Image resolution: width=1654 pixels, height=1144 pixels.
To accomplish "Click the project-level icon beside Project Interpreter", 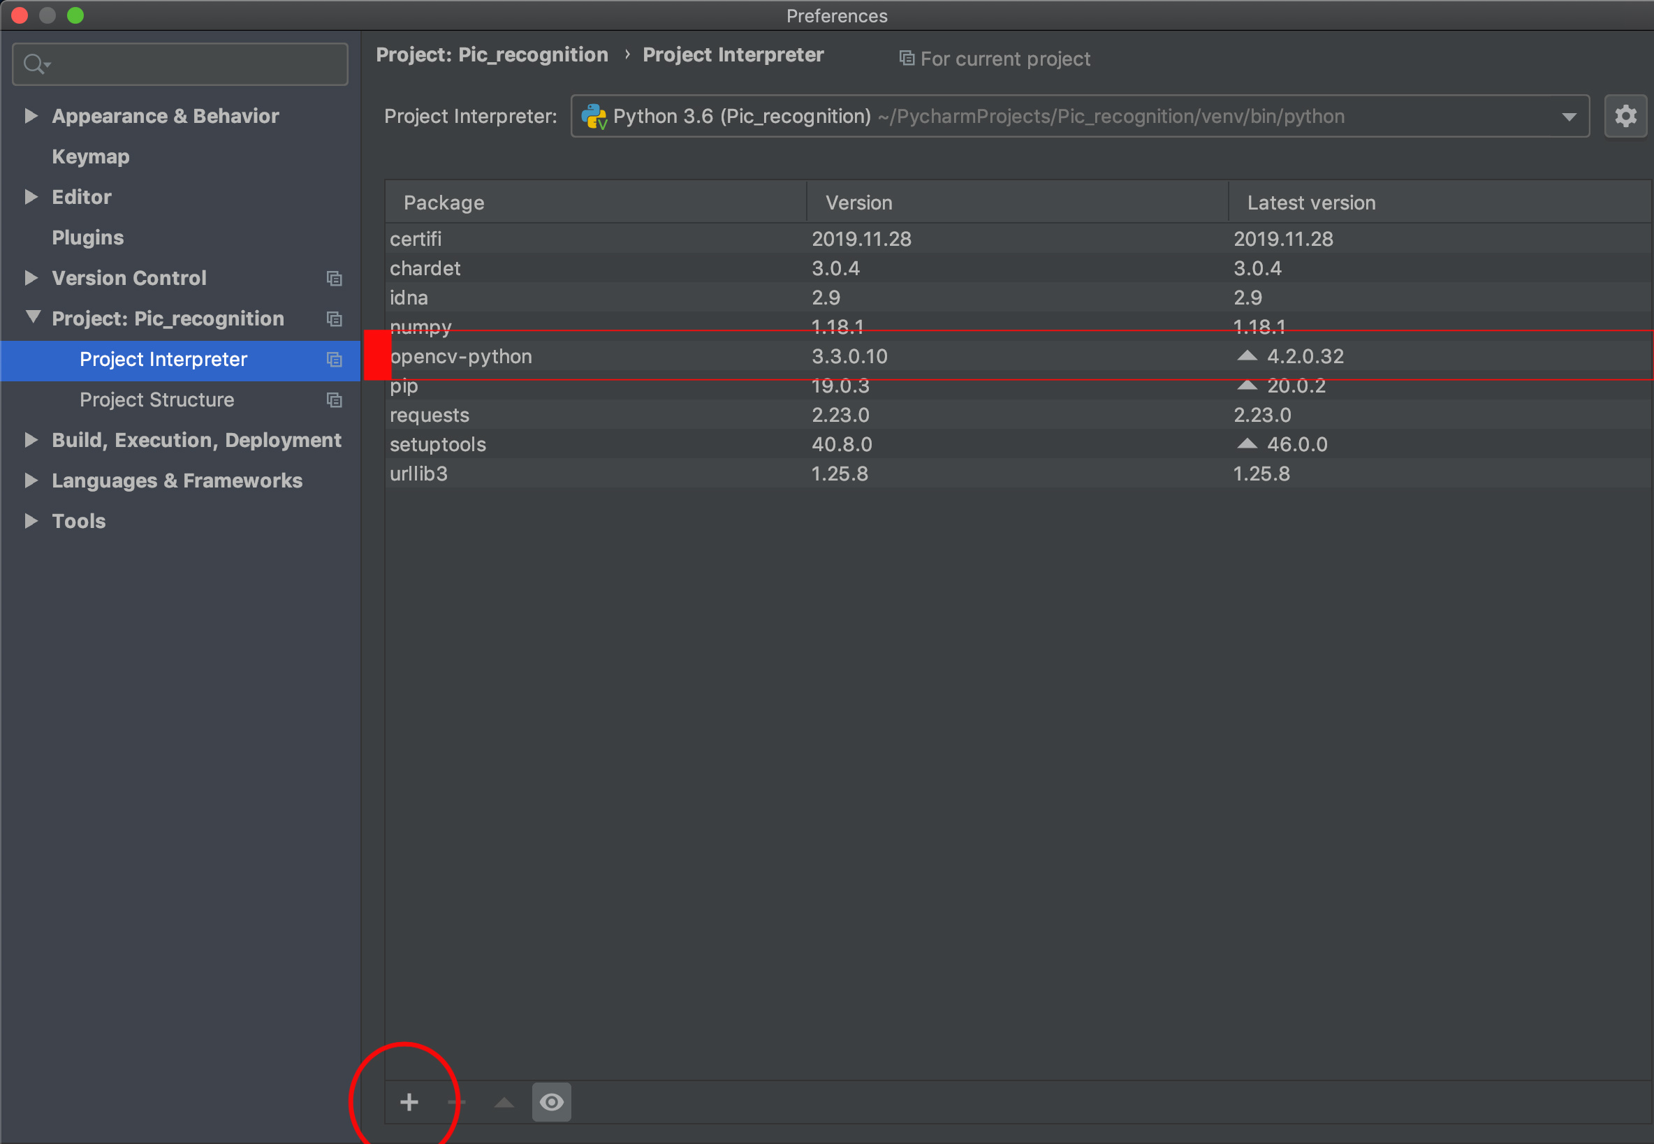I will click(334, 359).
